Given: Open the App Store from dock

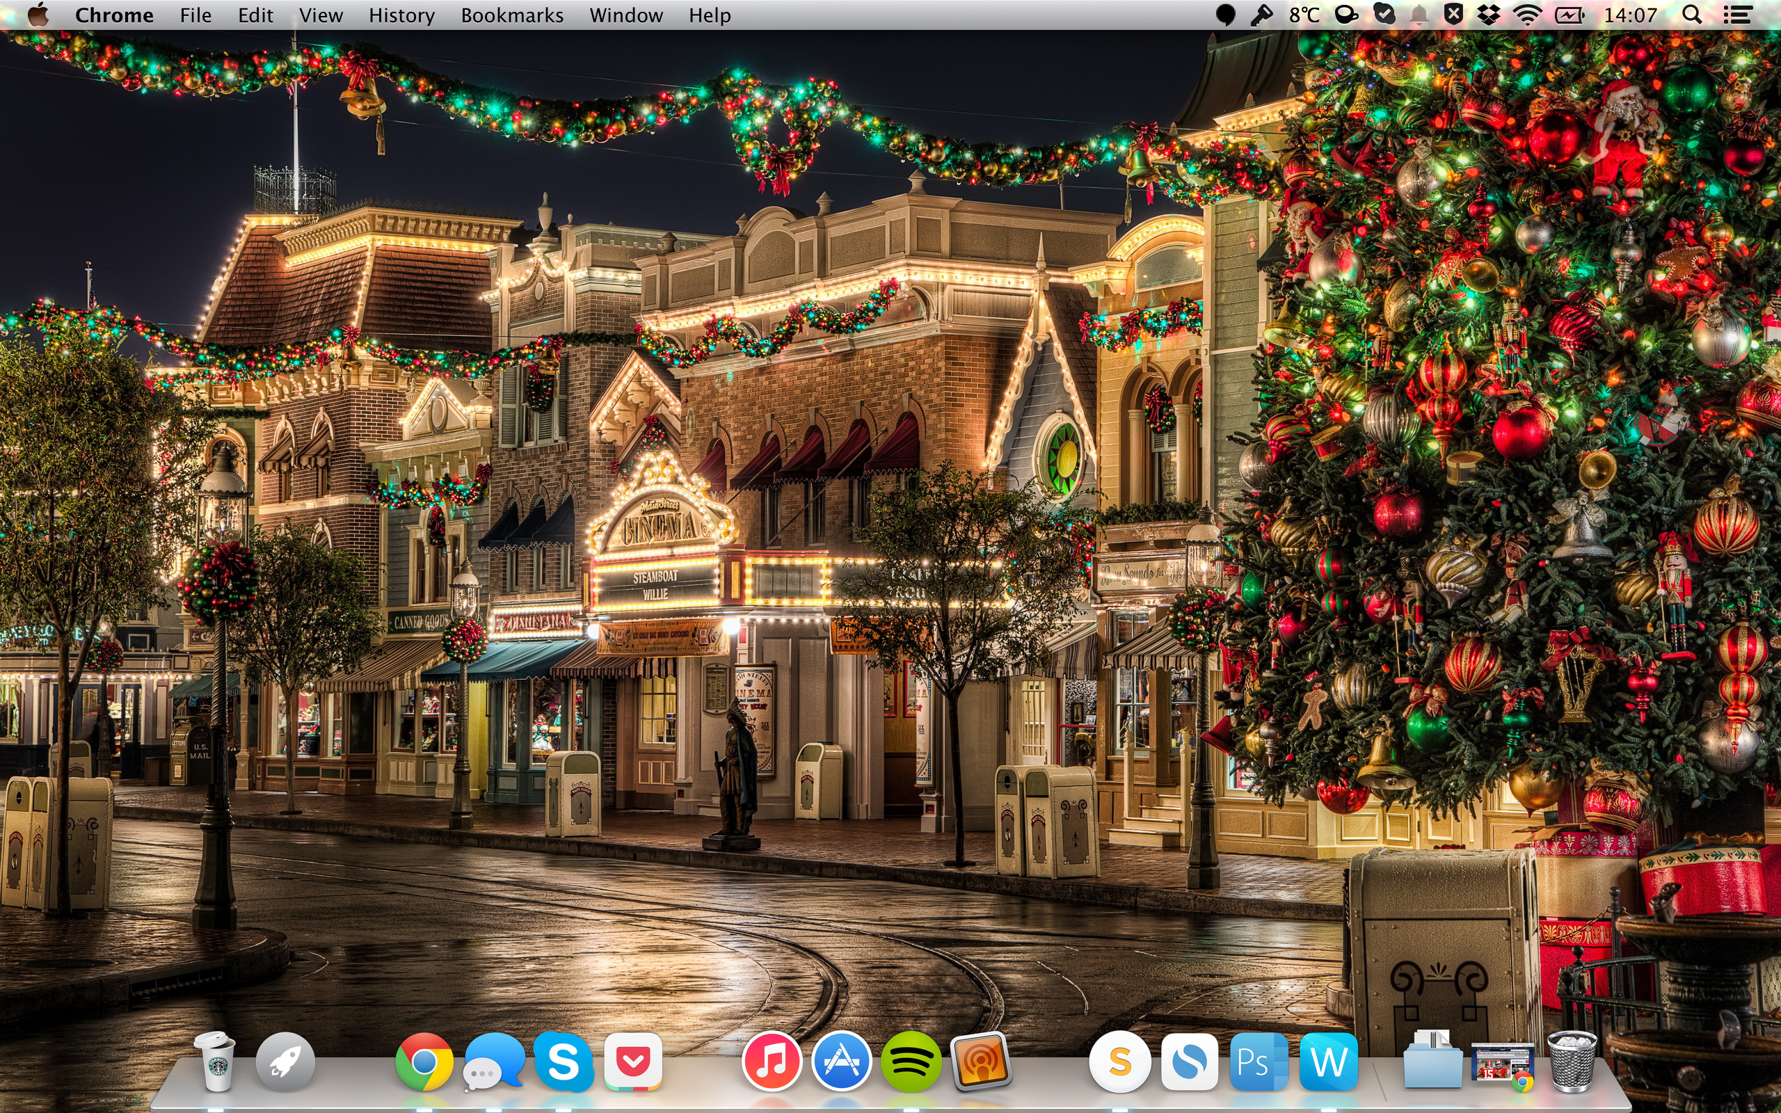Looking at the screenshot, I should pyautogui.click(x=841, y=1062).
